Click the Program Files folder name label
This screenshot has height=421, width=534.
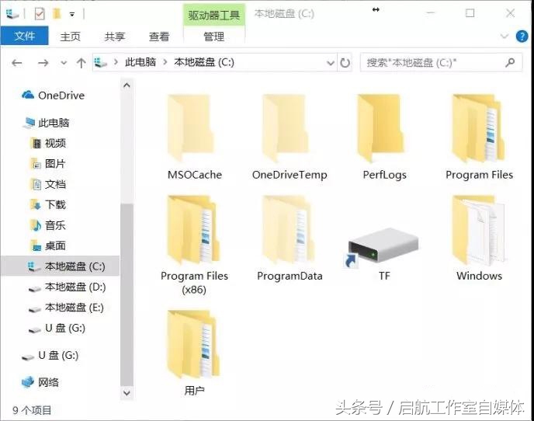click(479, 175)
